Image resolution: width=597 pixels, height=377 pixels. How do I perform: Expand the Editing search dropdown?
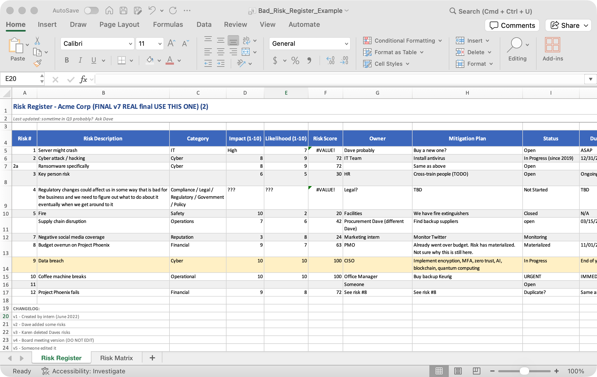coord(527,45)
